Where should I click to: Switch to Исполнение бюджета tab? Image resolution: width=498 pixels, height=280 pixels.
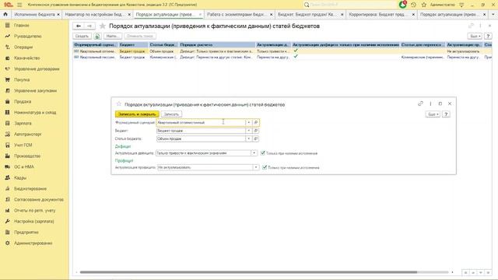click(34, 14)
